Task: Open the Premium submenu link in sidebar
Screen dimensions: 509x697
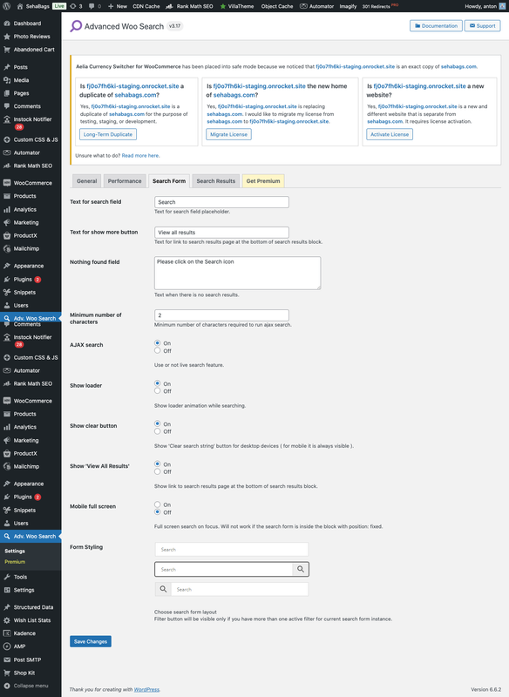Action: coord(15,562)
